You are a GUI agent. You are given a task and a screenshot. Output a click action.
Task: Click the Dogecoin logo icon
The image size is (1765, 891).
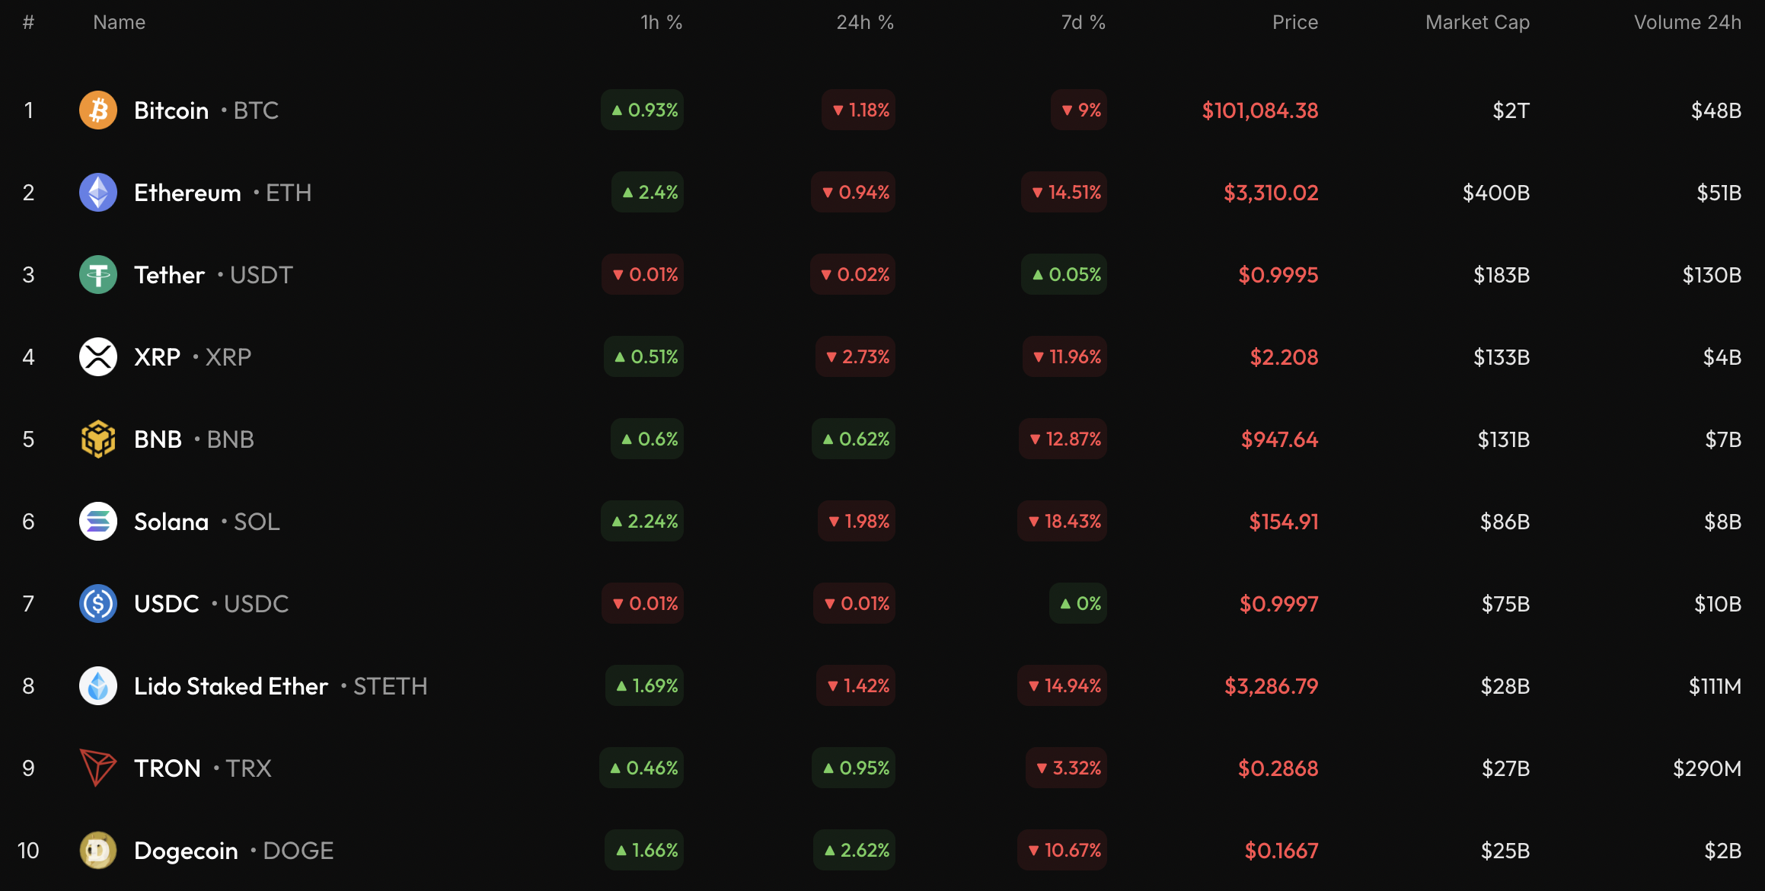tap(98, 851)
